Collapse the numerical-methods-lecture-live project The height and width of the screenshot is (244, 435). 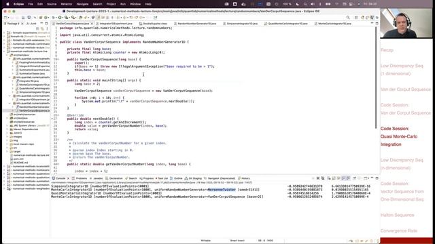tap(5, 52)
